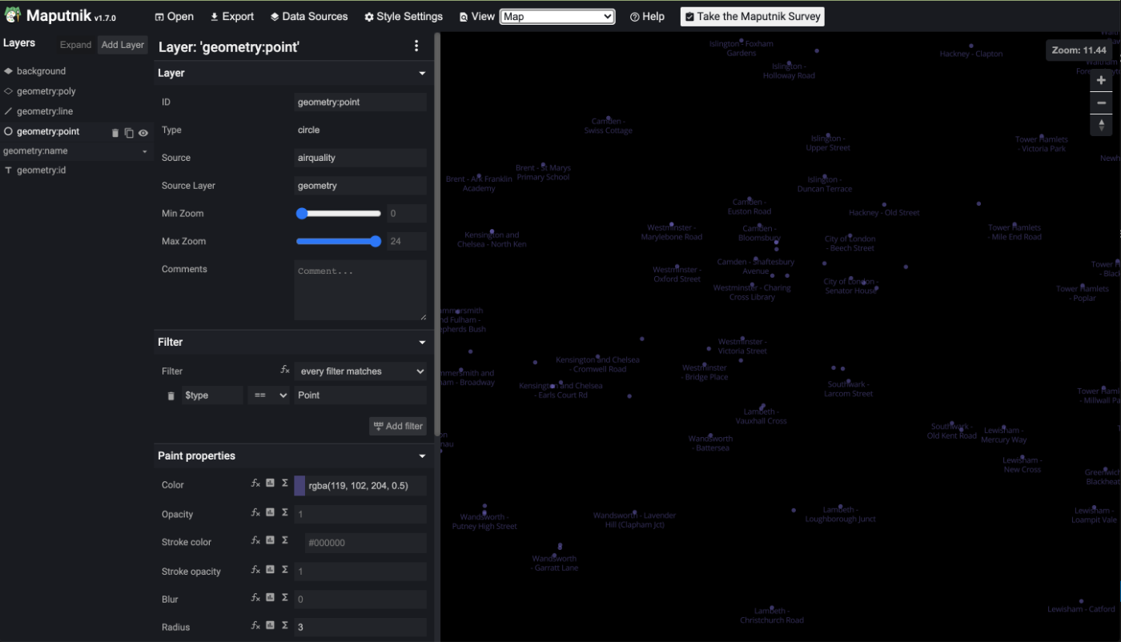Zoom in the map with plus button
Screen dimensions: 1121x642
pos(1101,80)
